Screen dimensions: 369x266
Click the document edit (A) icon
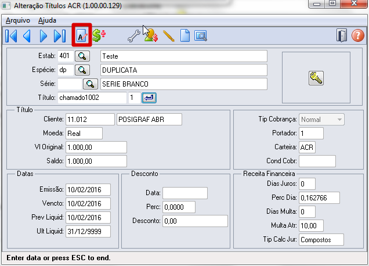82,35
